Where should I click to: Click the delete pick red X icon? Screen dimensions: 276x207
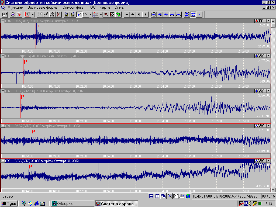[58, 14]
